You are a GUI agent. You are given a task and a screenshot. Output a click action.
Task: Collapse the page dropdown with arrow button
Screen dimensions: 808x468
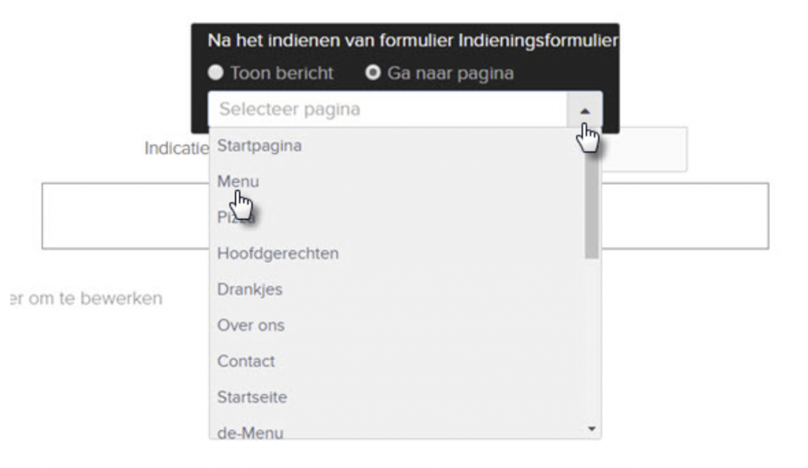click(x=584, y=110)
